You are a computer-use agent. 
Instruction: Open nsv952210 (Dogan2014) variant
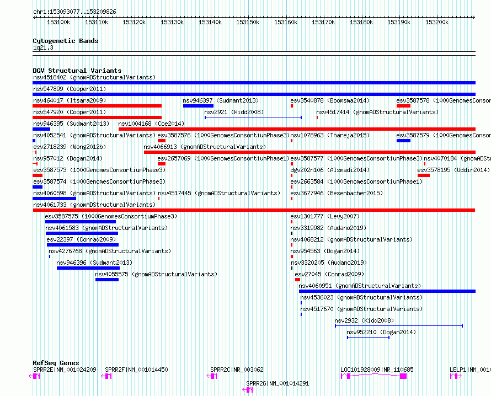[x=381, y=332]
